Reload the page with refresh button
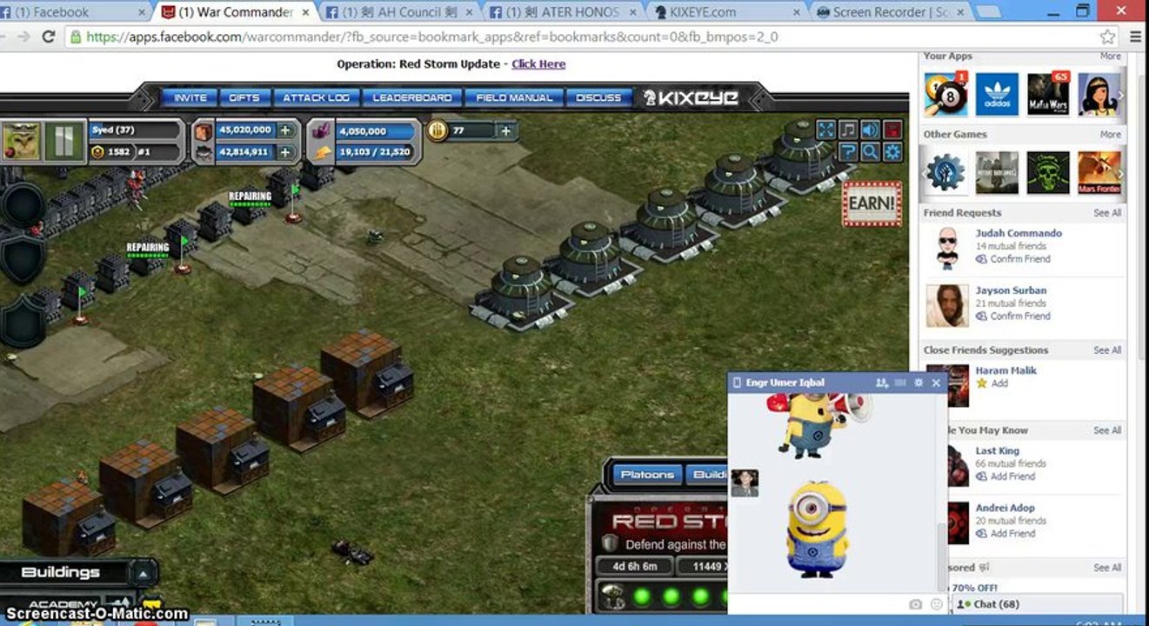The image size is (1149, 626). click(x=49, y=37)
